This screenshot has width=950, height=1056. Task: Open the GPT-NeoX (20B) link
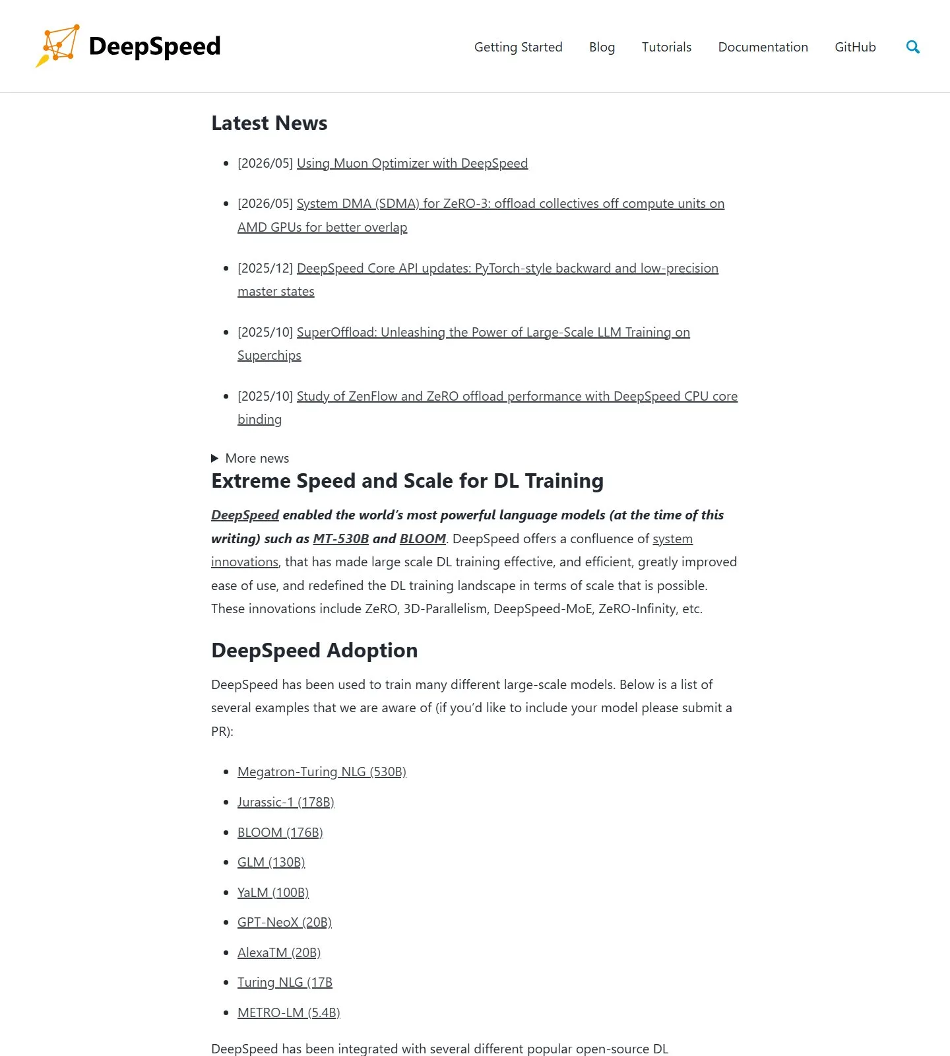(x=284, y=922)
